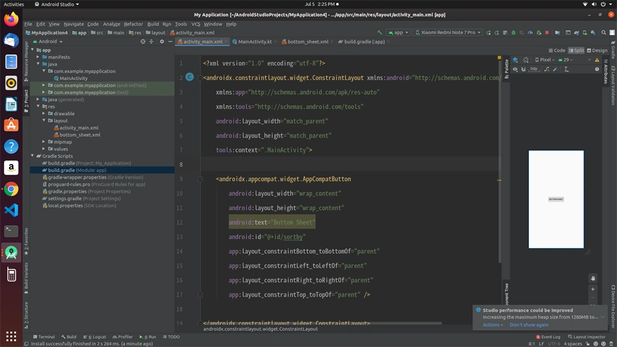Open the Android project view dropdown

[48, 42]
